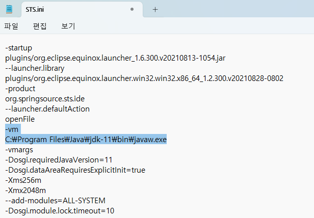Click the "-product" line
The width and height of the screenshot is (314, 218).
[20, 89]
